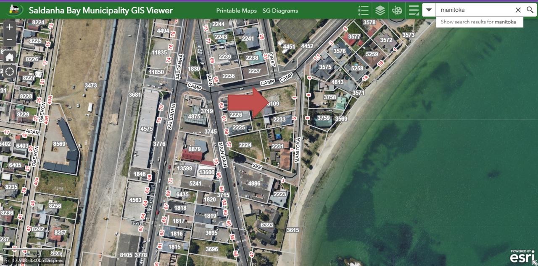Select parcel label 4986
This screenshot has height=266, width=538.
[x=254, y=183]
